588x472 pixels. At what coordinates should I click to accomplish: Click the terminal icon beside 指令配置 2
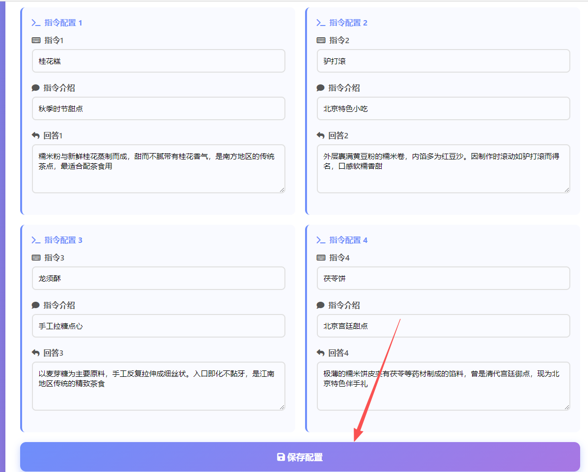coord(320,23)
